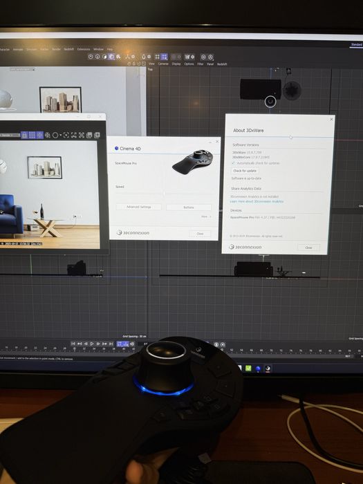Click the highlighted Model mode cube icon

point(111,57)
